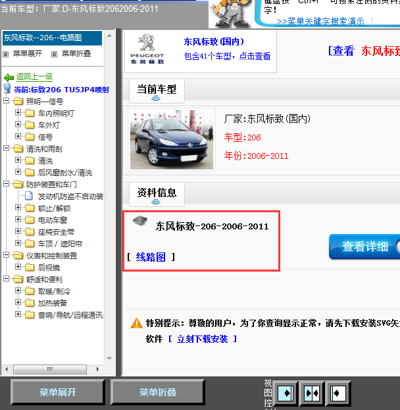
Task: Click the view control center-split icon
Action: pos(312,394)
